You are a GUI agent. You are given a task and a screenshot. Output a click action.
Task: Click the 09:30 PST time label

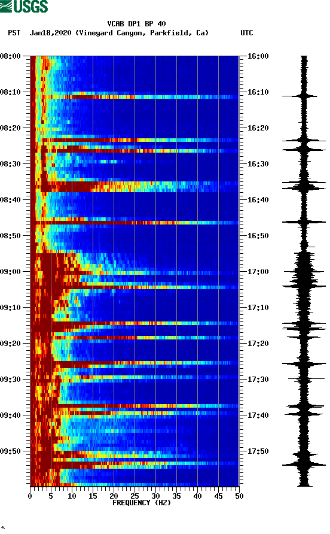pos(11,380)
